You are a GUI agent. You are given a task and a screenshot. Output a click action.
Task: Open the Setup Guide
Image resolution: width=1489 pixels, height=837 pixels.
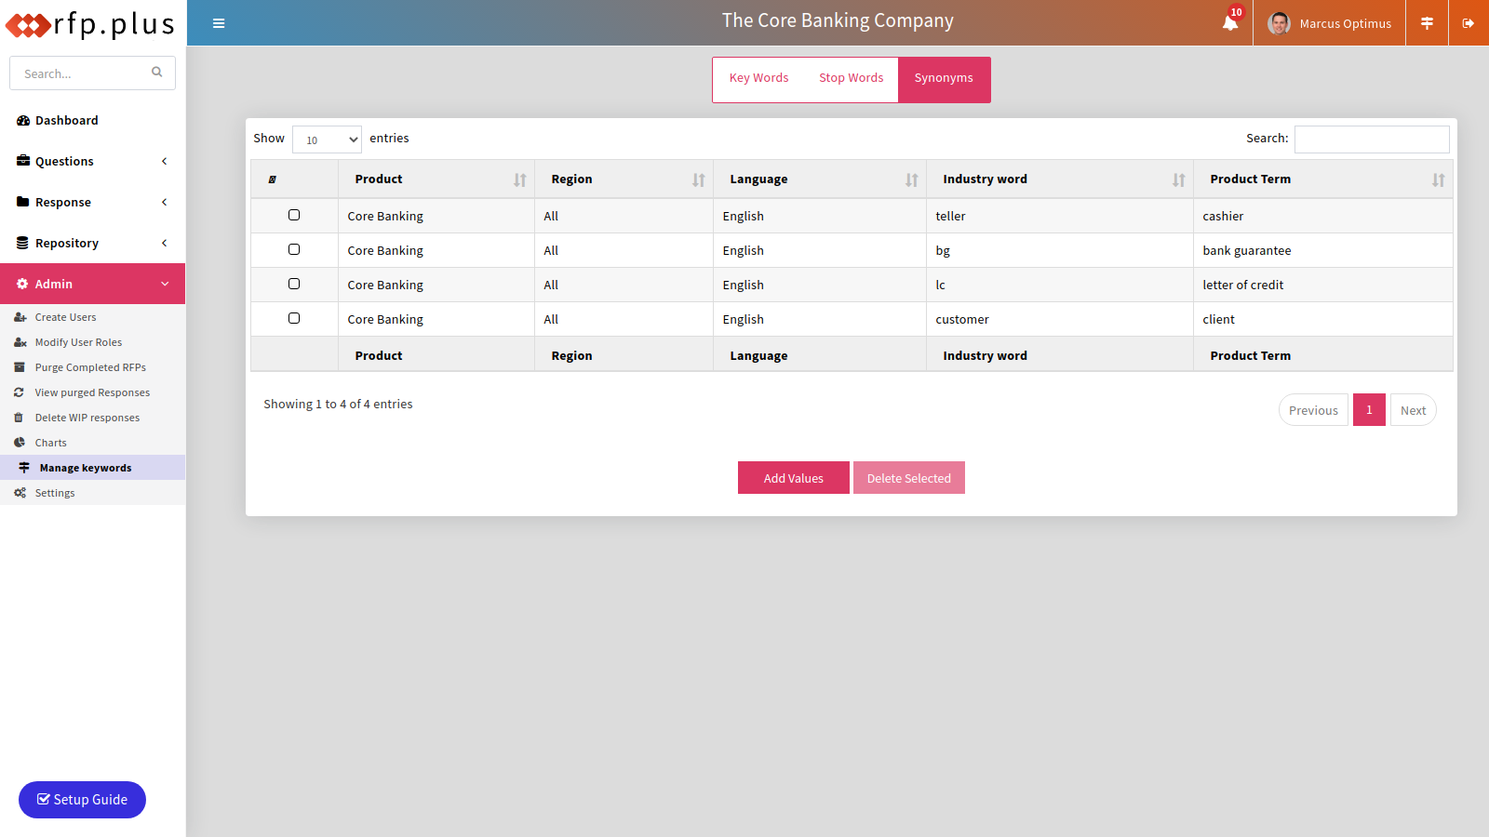[82, 800]
